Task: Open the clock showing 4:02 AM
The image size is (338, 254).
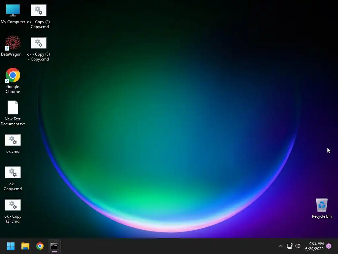Action: (x=314, y=246)
